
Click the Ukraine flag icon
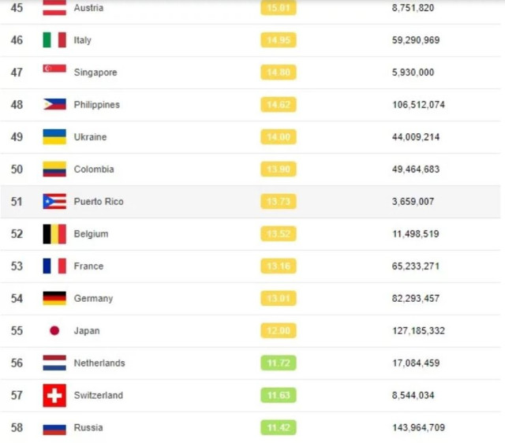click(x=54, y=137)
